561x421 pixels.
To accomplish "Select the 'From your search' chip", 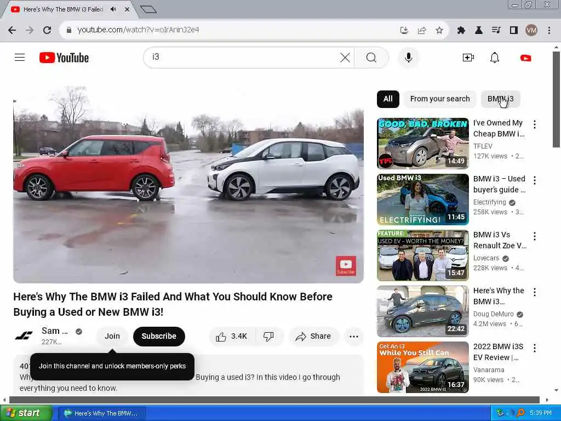I will 440,99.
